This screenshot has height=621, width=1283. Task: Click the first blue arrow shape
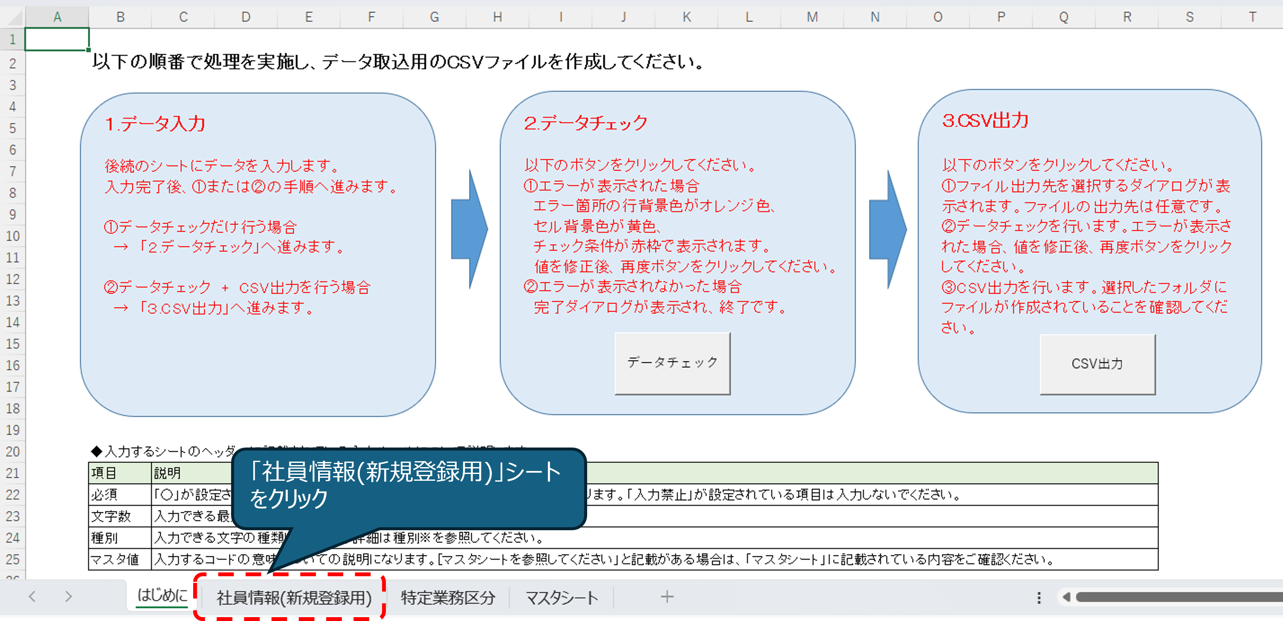click(469, 229)
